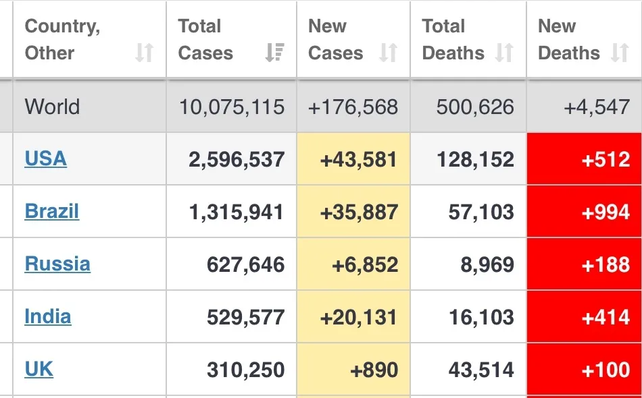This screenshot has height=398, width=642.
Task: Open the USA country link
Action: point(45,159)
